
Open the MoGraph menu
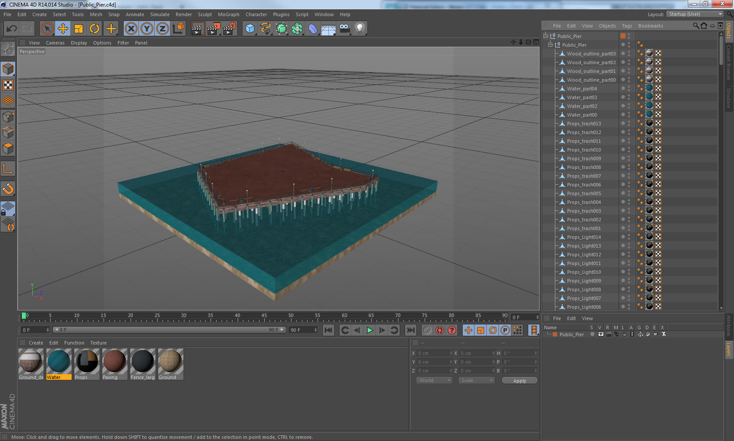229,14
